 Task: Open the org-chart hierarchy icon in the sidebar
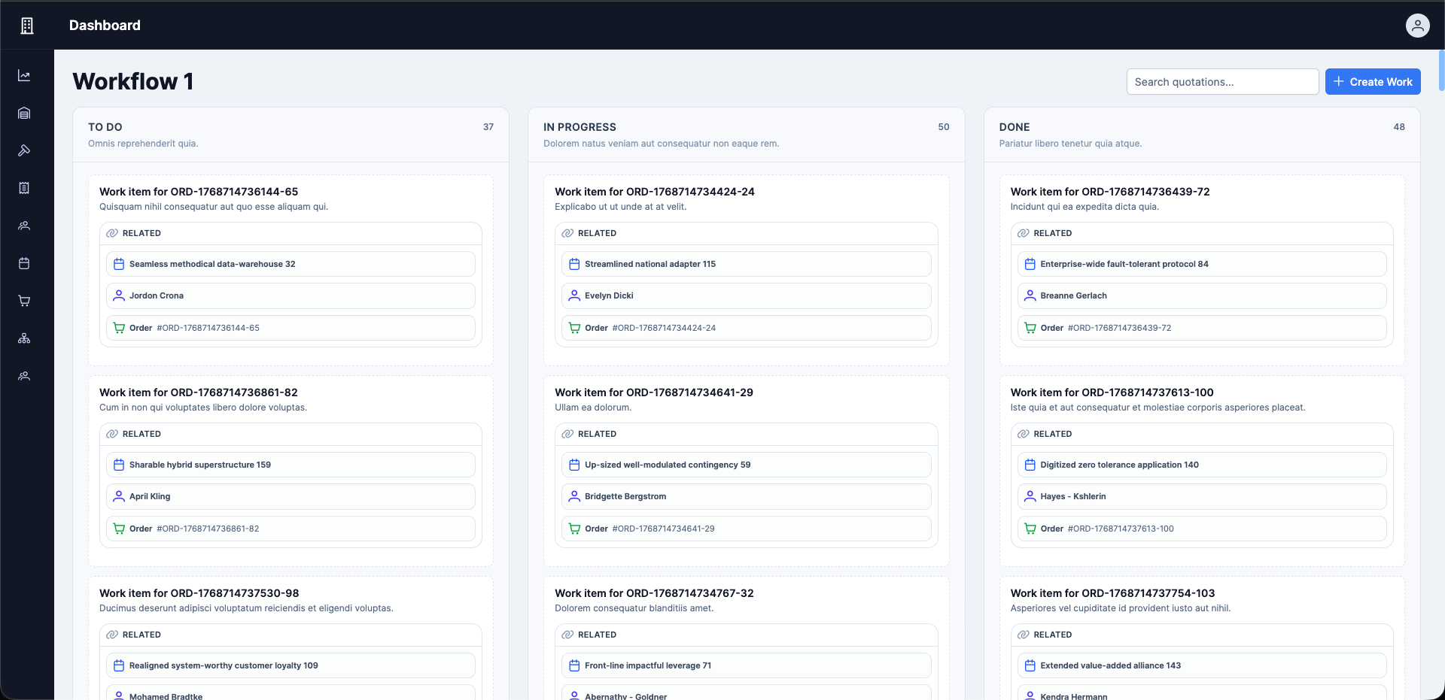point(24,338)
